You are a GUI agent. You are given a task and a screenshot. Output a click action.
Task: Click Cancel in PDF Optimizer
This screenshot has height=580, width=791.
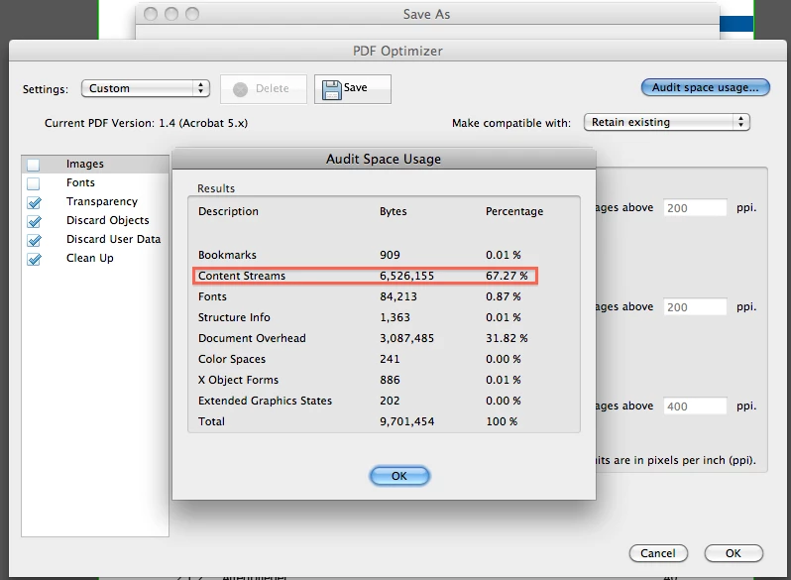point(658,553)
